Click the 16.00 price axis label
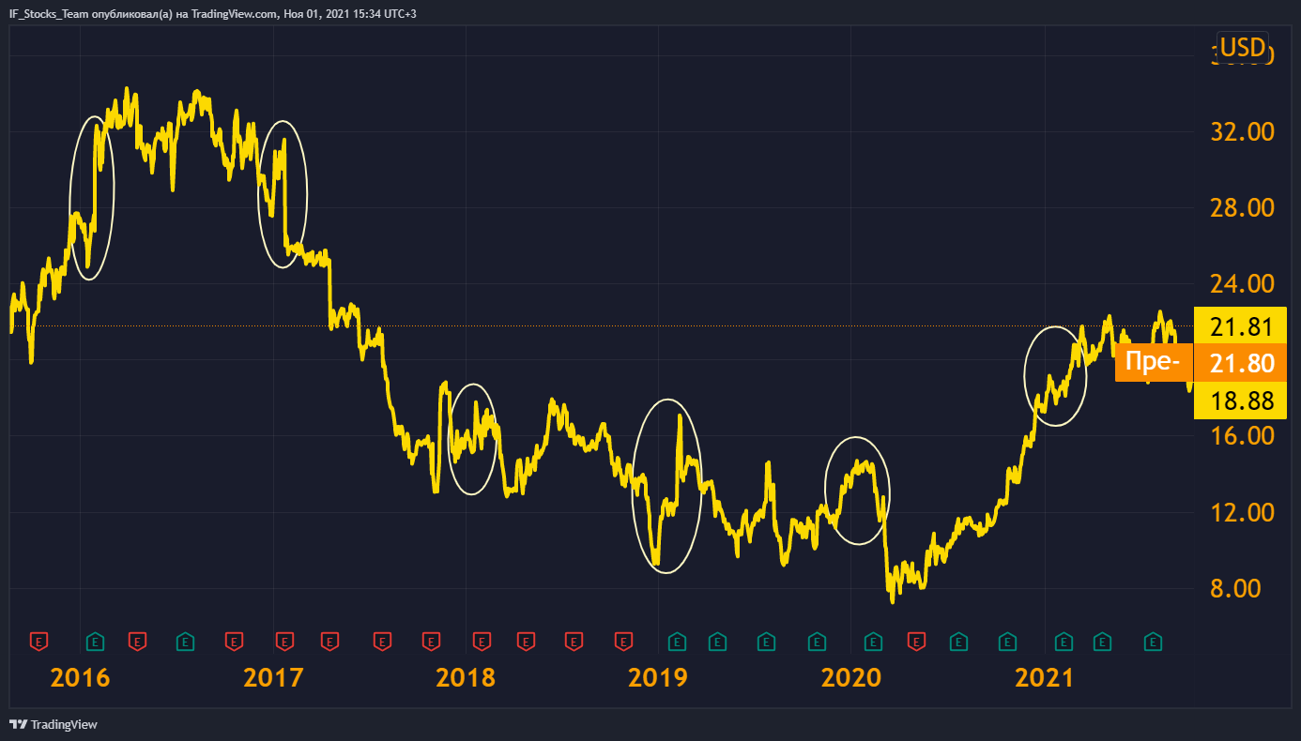 pyautogui.click(x=1243, y=436)
